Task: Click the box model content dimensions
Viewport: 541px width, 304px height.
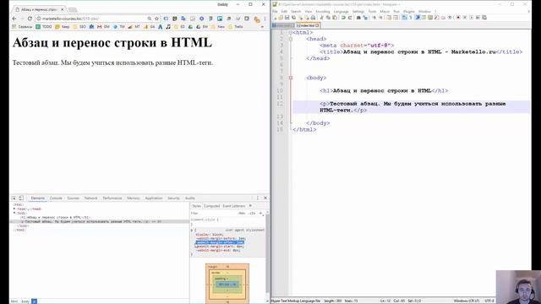Action: (227, 285)
